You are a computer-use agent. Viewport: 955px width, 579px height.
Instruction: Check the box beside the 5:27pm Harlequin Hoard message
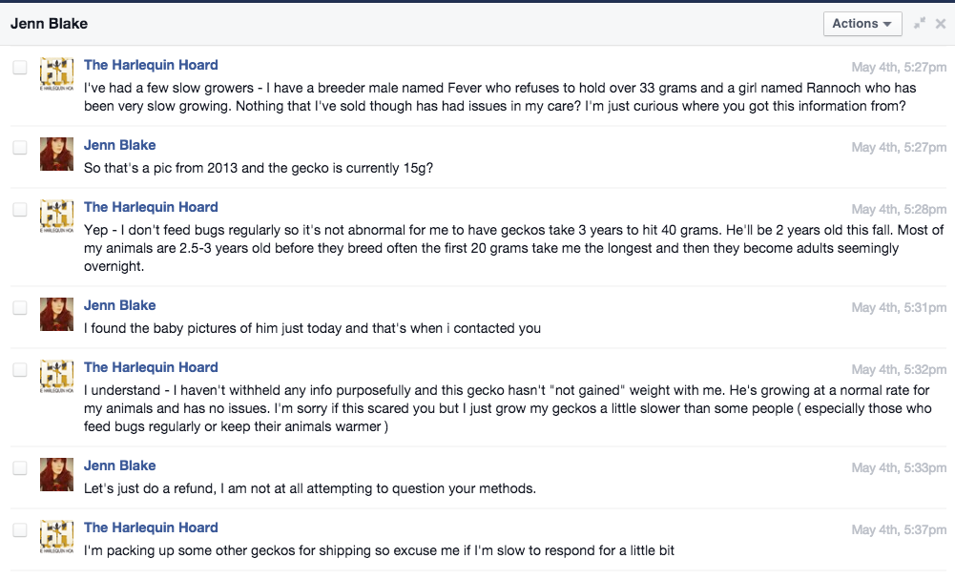pyautogui.click(x=20, y=67)
